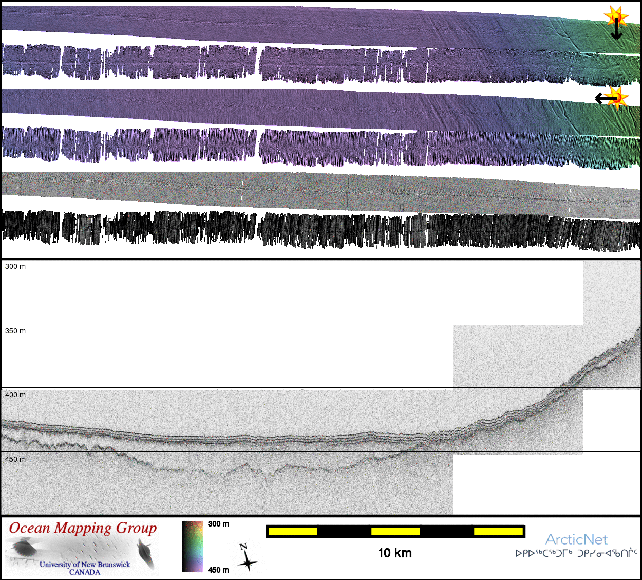
Task: Click the depth color scale bar
Action: pos(193,547)
